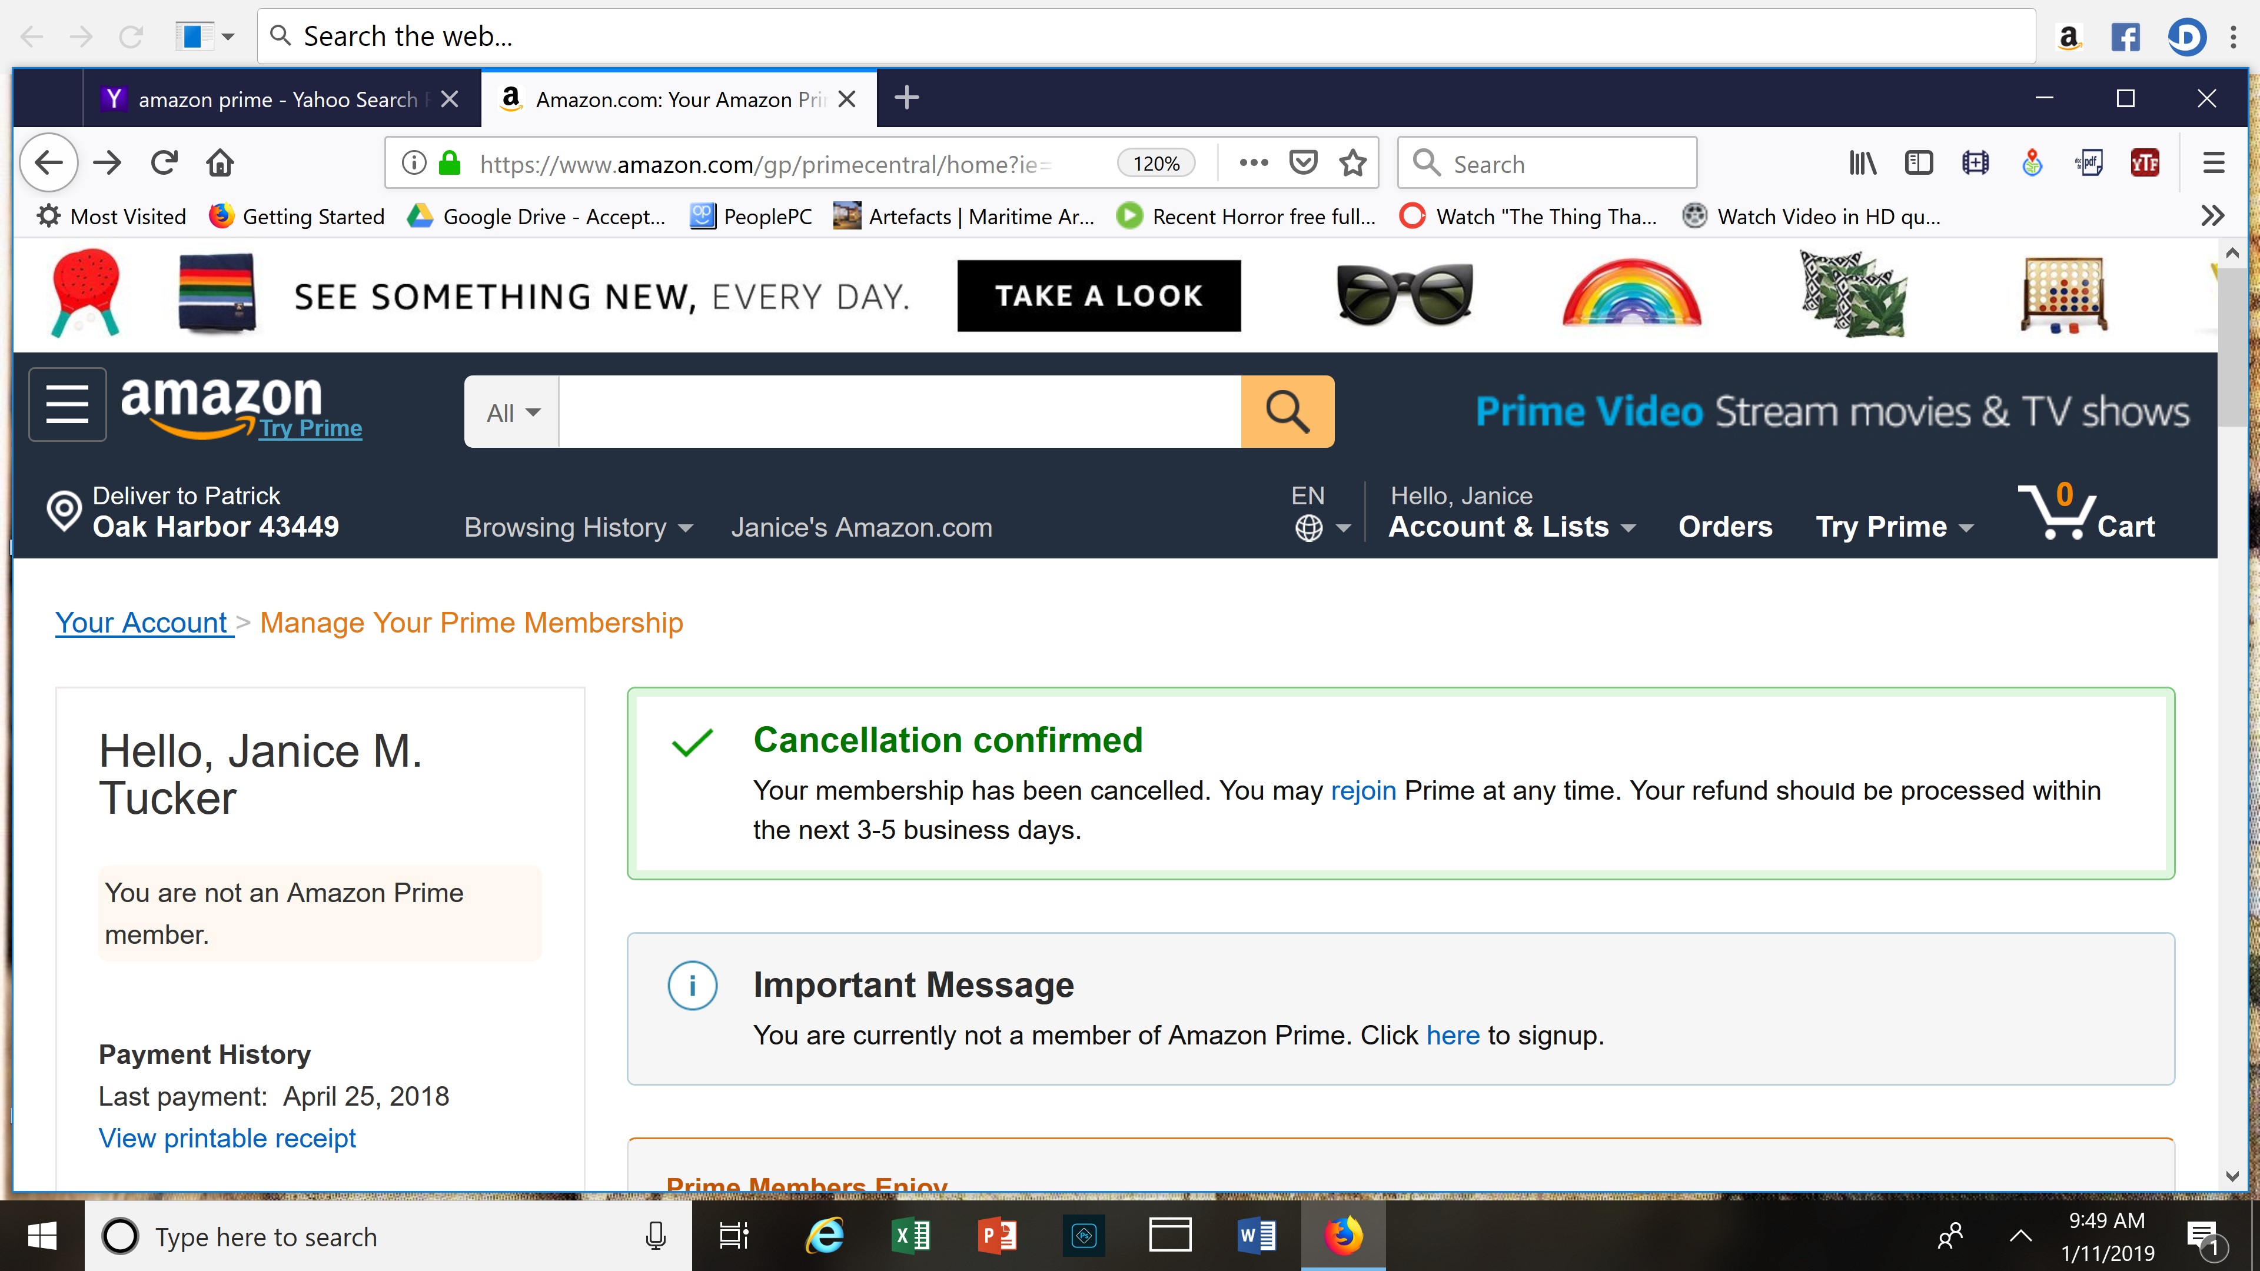Screen dimensions: 2260x1271
Task: Open View printable receipt link
Action: coord(227,1137)
